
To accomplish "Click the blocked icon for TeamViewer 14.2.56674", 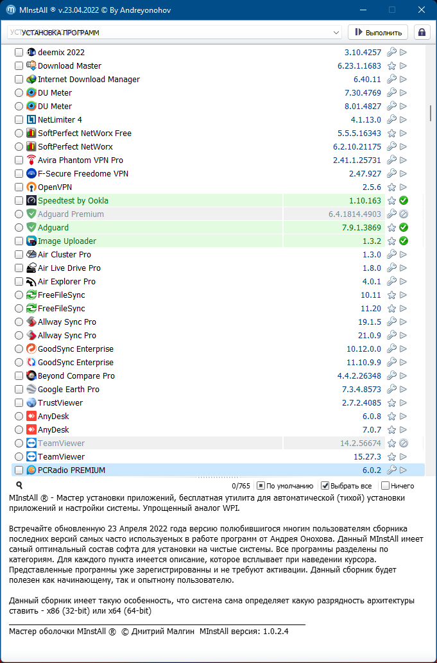I will pos(404,443).
